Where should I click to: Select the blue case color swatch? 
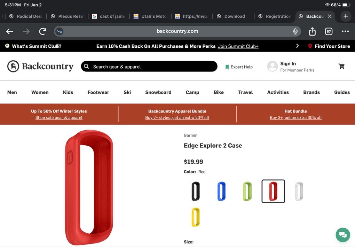pyautogui.click(x=221, y=191)
